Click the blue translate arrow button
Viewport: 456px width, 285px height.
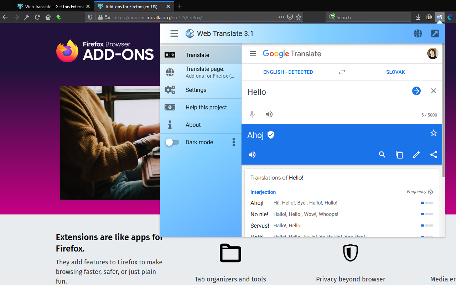416,91
